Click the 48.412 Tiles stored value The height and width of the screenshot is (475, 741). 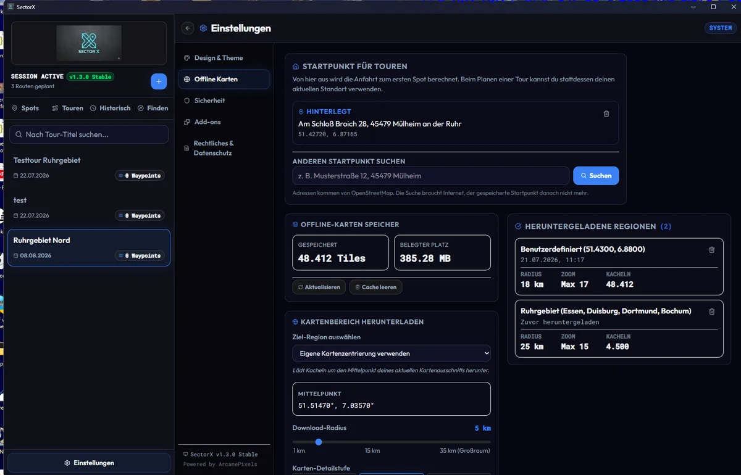point(332,258)
